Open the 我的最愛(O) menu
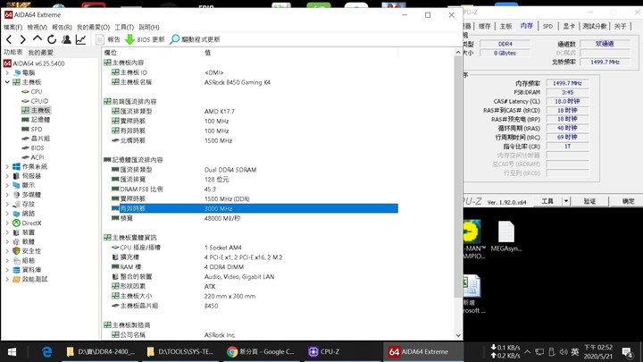This screenshot has width=643, height=362. coord(93,27)
